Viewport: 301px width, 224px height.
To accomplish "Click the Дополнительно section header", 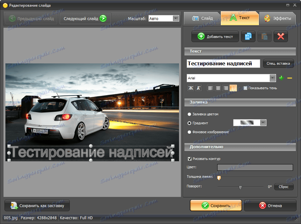I will (x=240, y=147).
